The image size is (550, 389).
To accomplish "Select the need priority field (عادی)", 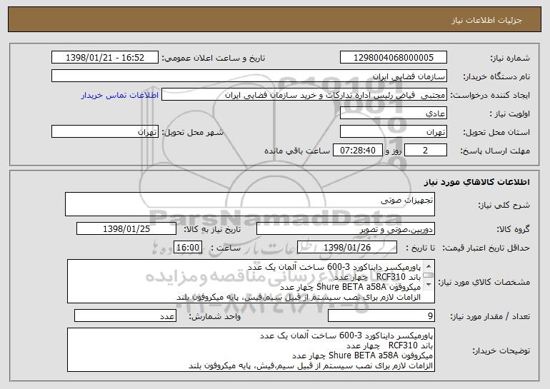I will tap(393, 113).
